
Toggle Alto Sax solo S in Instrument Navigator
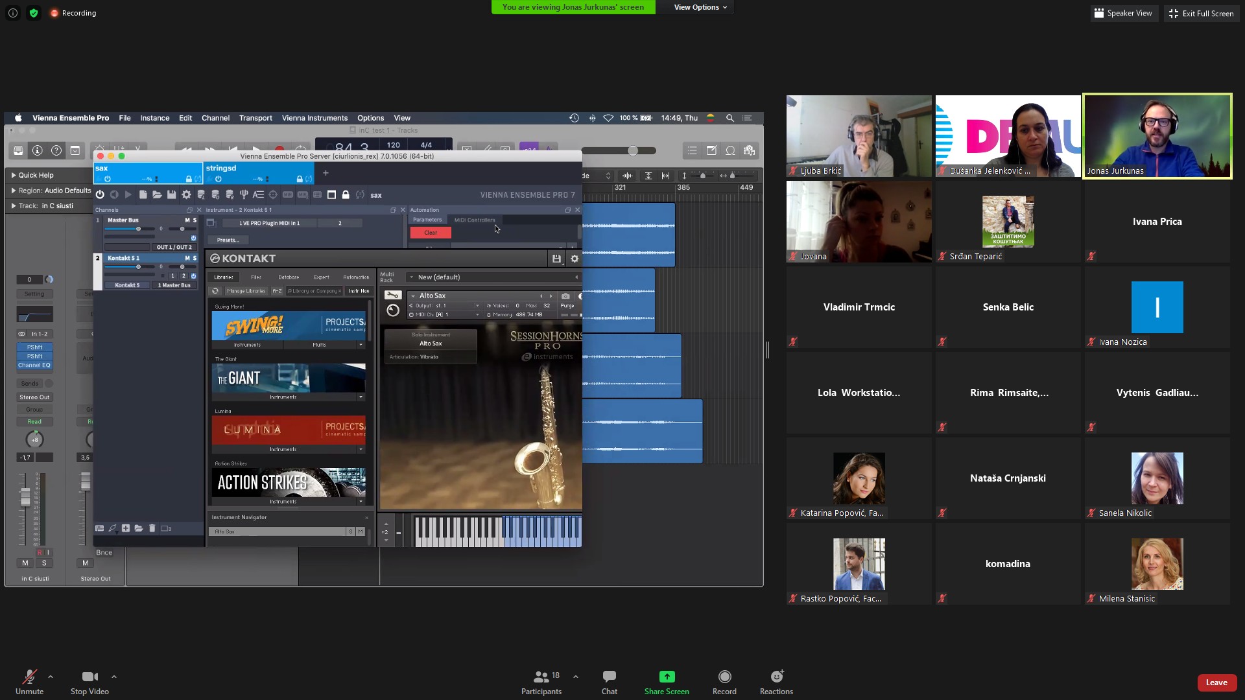[x=351, y=531]
